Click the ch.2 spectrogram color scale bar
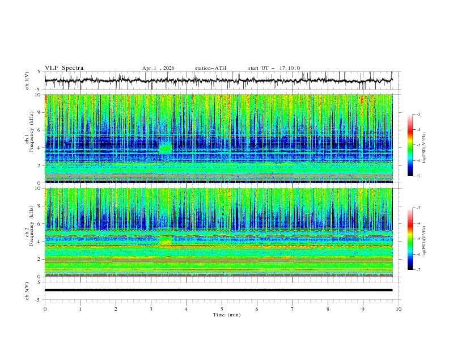449x347 pixels. point(410,239)
